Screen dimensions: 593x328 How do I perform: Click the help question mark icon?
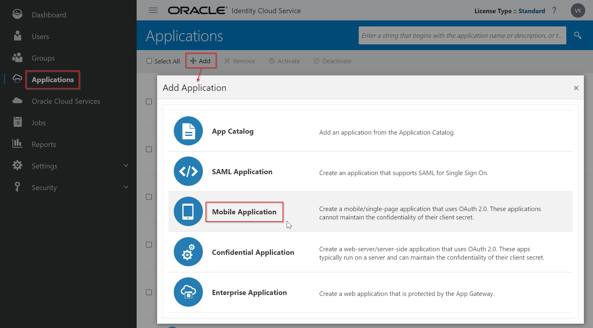coord(554,10)
